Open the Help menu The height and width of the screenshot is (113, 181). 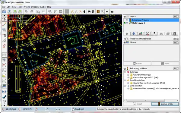pyautogui.click(x=49, y=7)
